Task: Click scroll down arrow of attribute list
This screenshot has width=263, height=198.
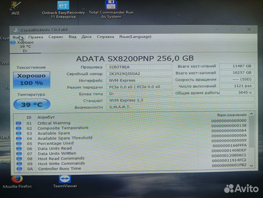Action: click(251, 166)
